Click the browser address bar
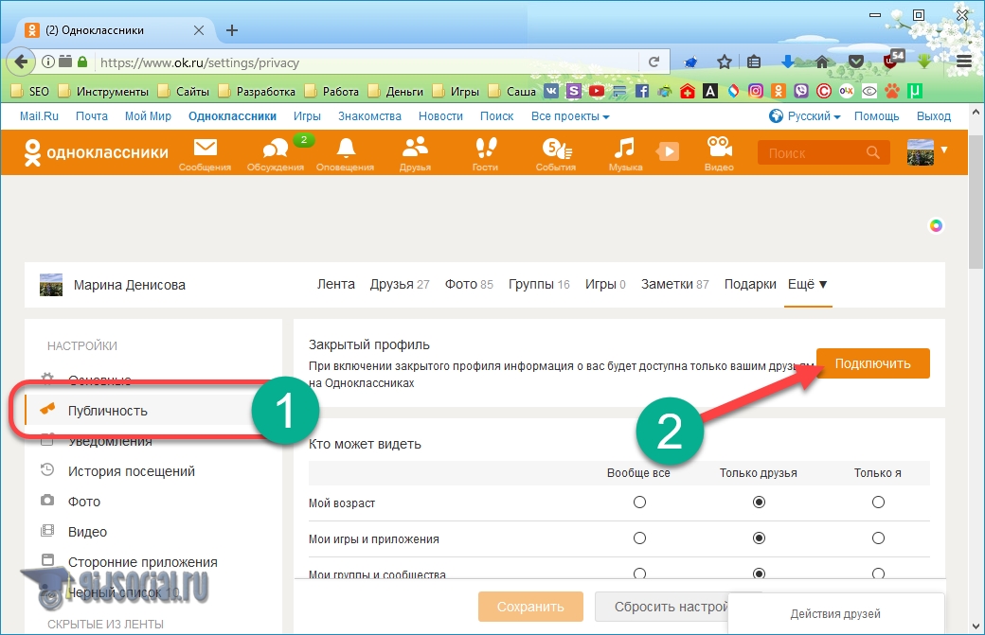Screen dimensions: 985x635 pyautogui.click(x=368, y=62)
